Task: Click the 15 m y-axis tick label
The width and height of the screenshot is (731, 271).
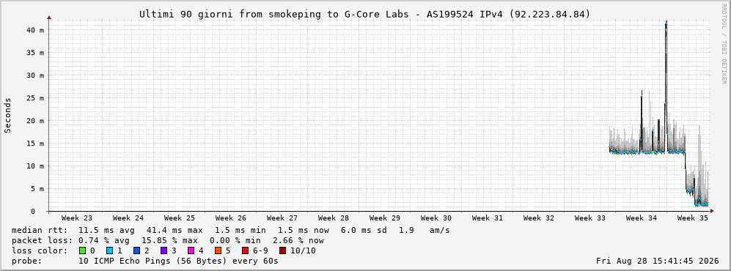Action: [x=35, y=144]
